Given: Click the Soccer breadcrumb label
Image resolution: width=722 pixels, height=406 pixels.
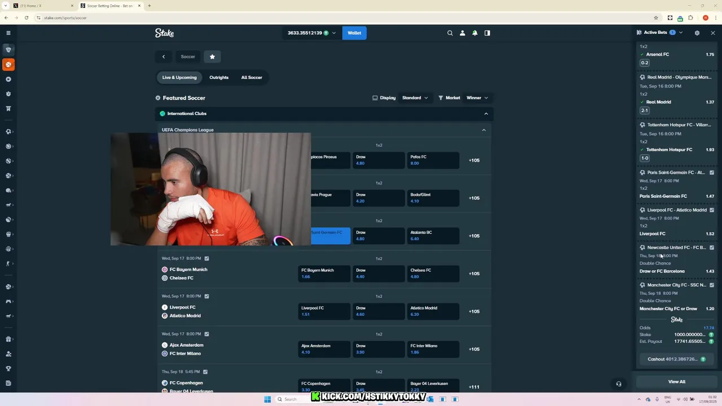Looking at the screenshot, I should click(x=188, y=56).
